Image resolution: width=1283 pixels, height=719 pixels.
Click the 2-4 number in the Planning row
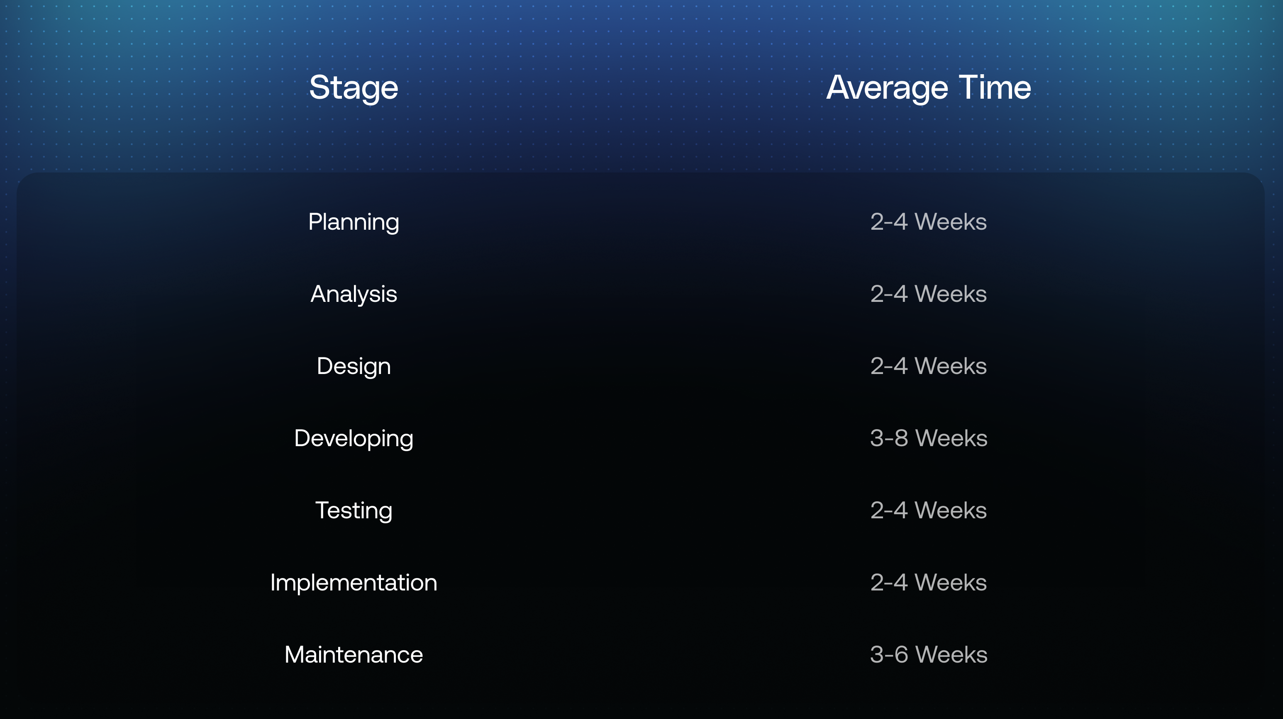889,222
